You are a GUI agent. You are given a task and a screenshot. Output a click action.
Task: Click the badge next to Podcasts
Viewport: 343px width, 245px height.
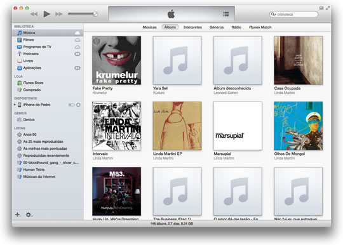point(77,54)
